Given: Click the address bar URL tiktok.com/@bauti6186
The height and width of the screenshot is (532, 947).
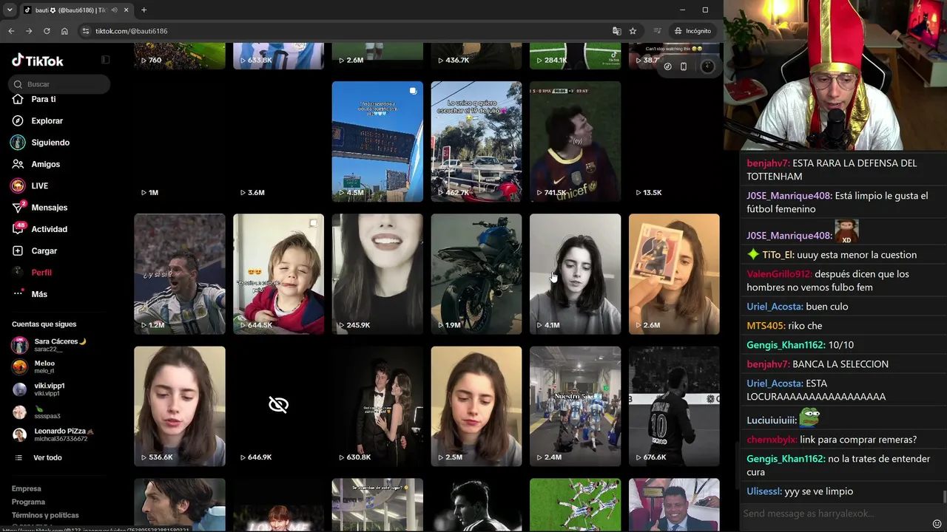Looking at the screenshot, I should pos(132,31).
